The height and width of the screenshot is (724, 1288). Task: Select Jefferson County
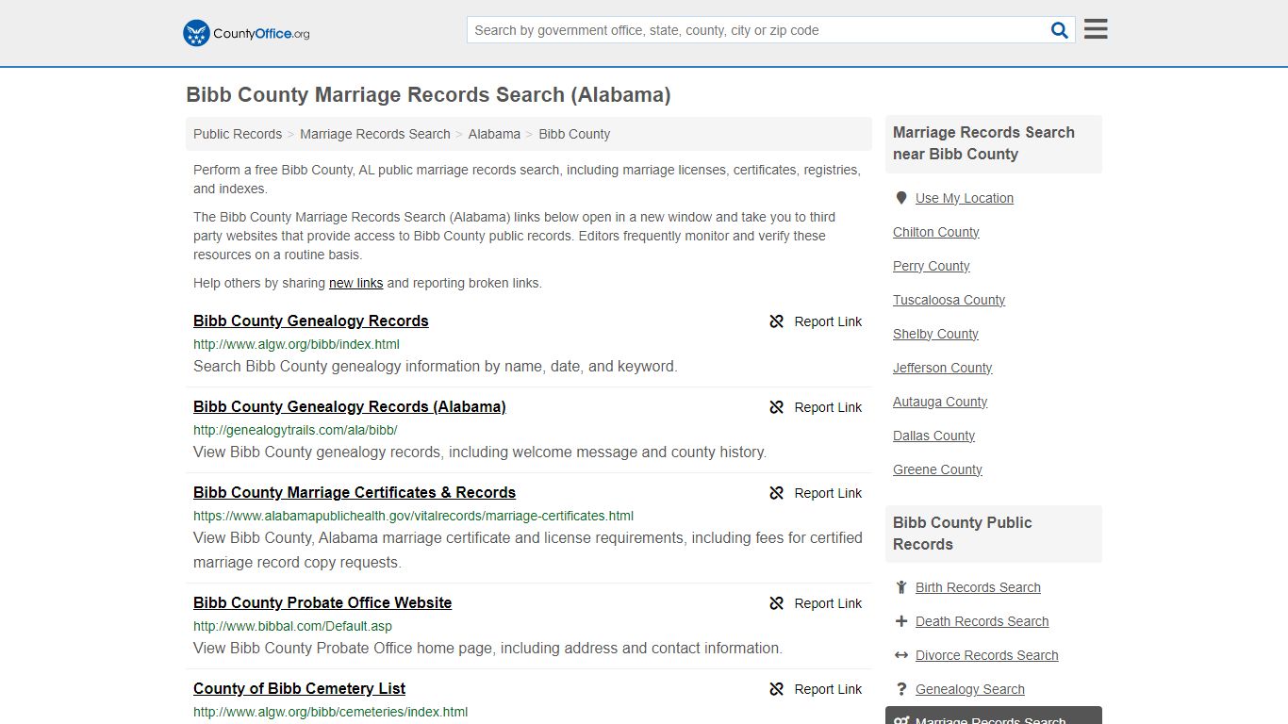coord(943,368)
